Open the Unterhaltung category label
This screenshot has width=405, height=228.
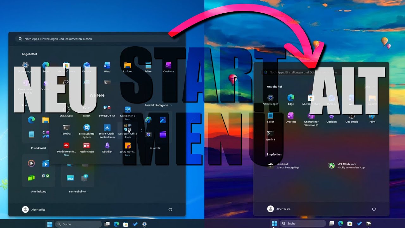[x=39, y=192]
